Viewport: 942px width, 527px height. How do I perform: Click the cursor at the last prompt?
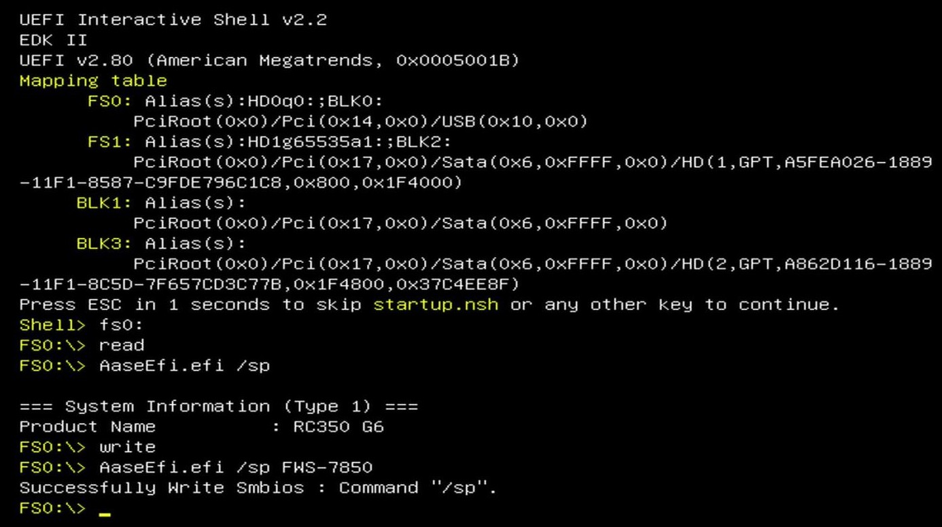pyautogui.click(x=105, y=513)
